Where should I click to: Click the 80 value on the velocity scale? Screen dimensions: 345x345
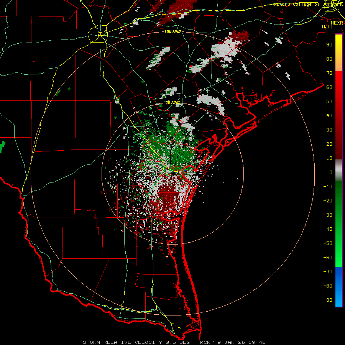tap(329, 59)
